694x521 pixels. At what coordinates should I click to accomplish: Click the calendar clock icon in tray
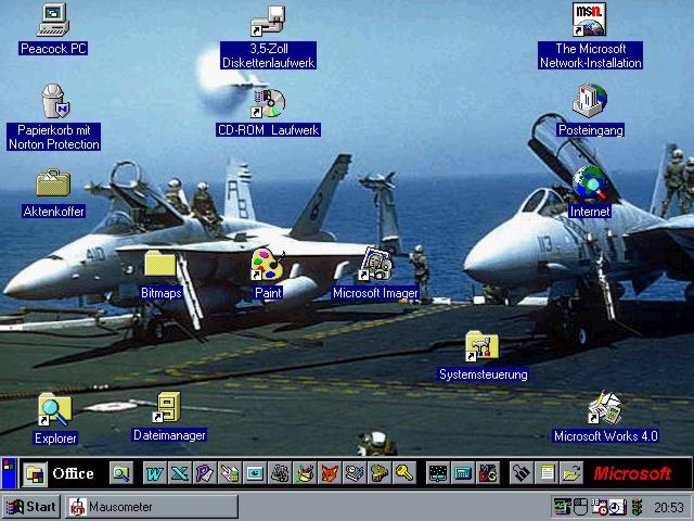pyautogui.click(x=600, y=507)
